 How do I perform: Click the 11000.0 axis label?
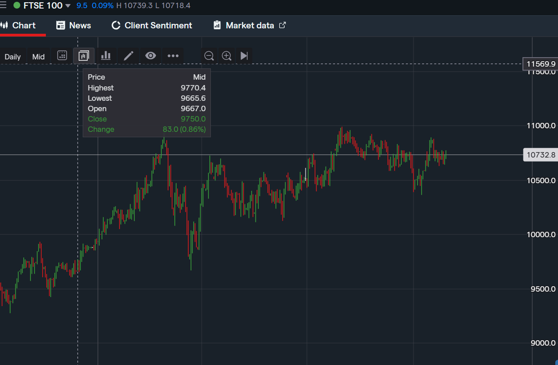click(x=541, y=126)
